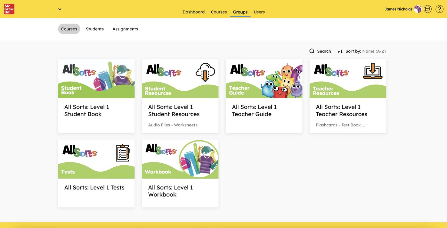447x228 pixels.
Task: Click the 'Flashcards - Test Book ...' description text
Action: tap(340, 125)
